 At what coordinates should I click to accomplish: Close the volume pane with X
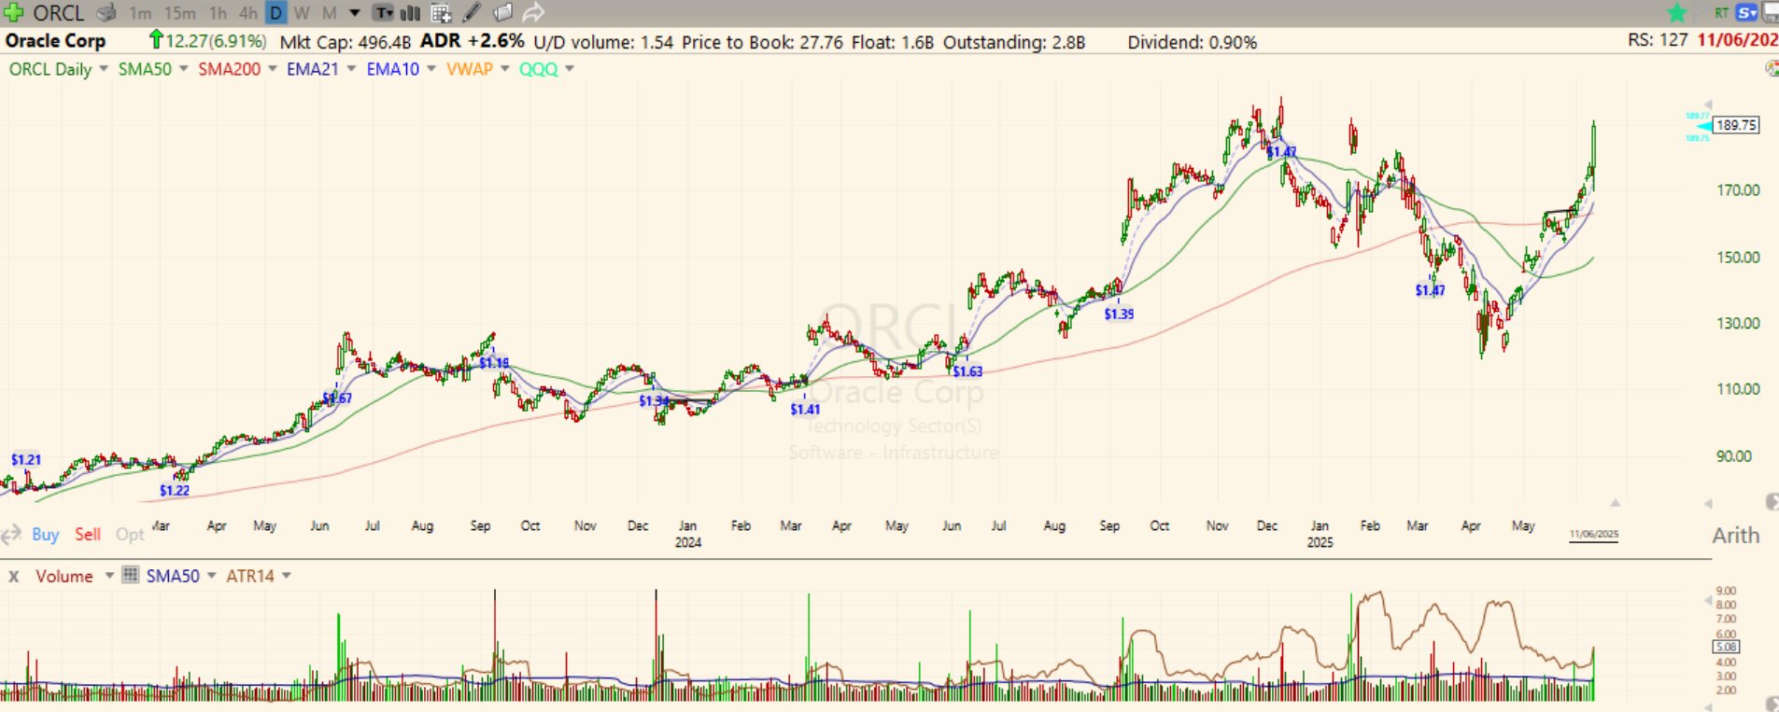(13, 577)
